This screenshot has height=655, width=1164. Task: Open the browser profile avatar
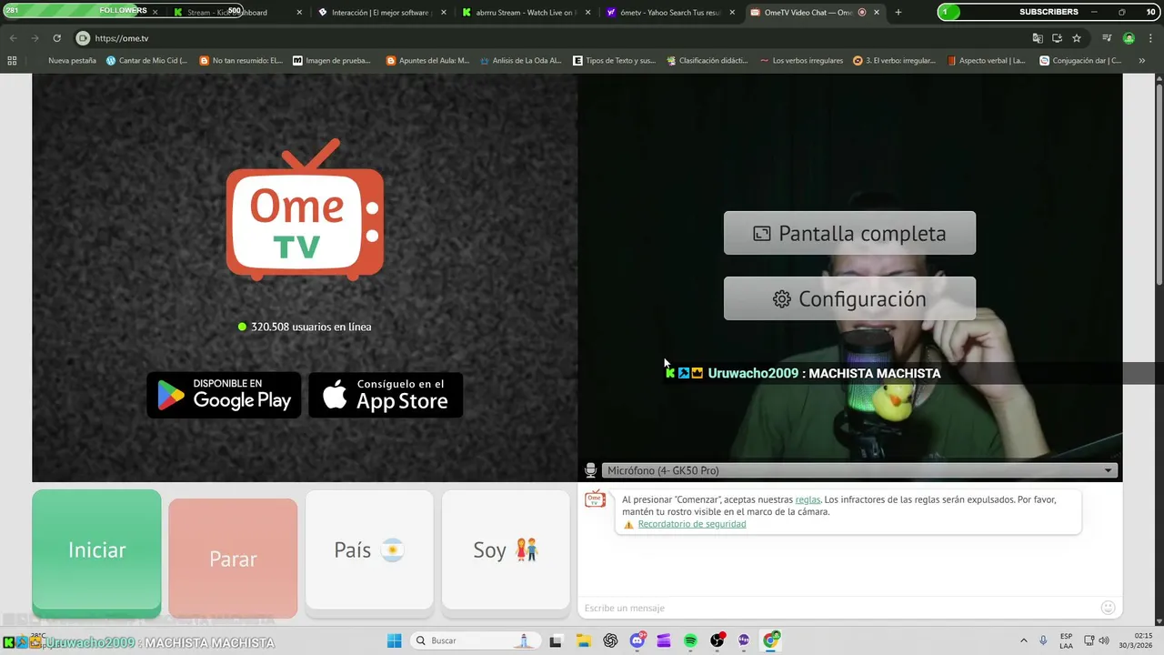pos(1129,38)
